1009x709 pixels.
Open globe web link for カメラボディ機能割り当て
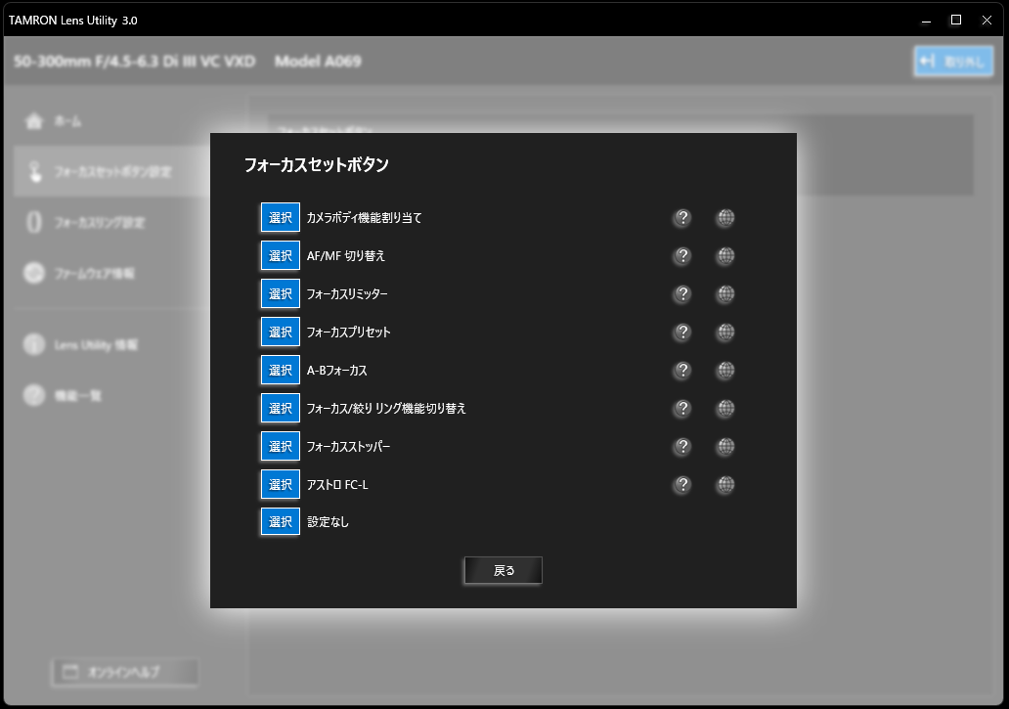(x=724, y=218)
